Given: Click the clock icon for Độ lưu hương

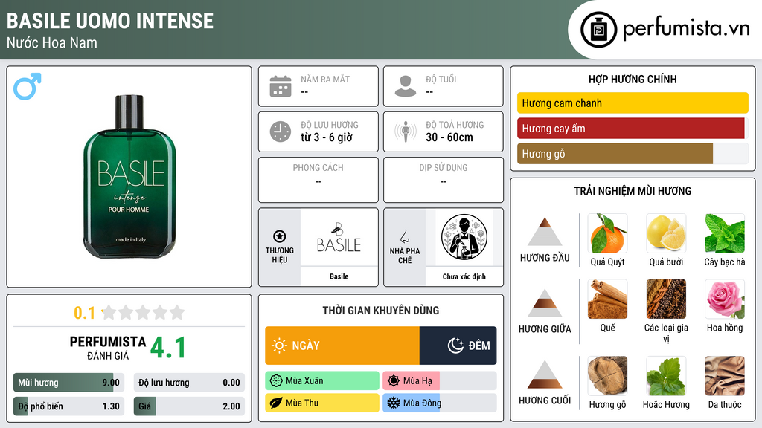Looking at the screenshot, I should (281, 132).
